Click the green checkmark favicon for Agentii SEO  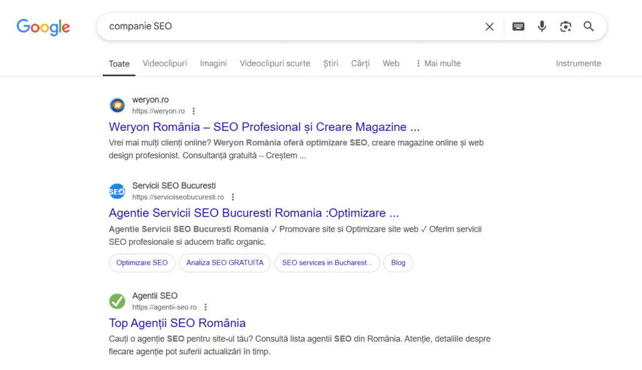tap(117, 301)
